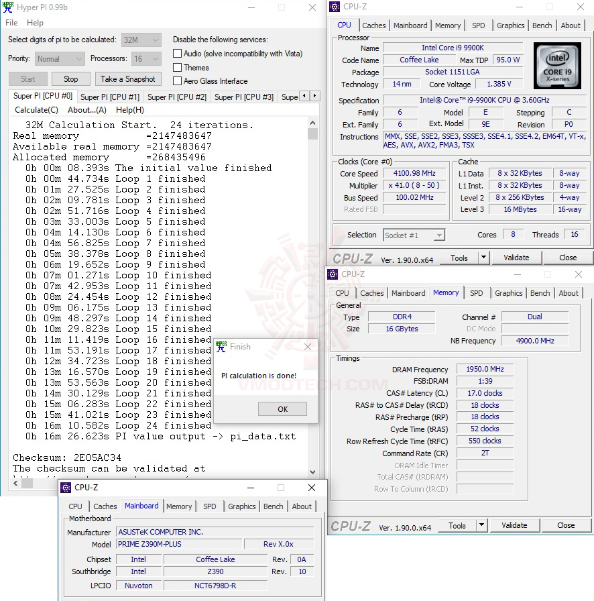The height and width of the screenshot is (601, 594).
Task: Enable the Audio incompatibility checkbox
Action: [177, 54]
